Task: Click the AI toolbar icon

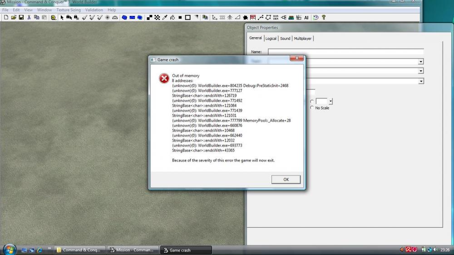Action: tap(306, 17)
